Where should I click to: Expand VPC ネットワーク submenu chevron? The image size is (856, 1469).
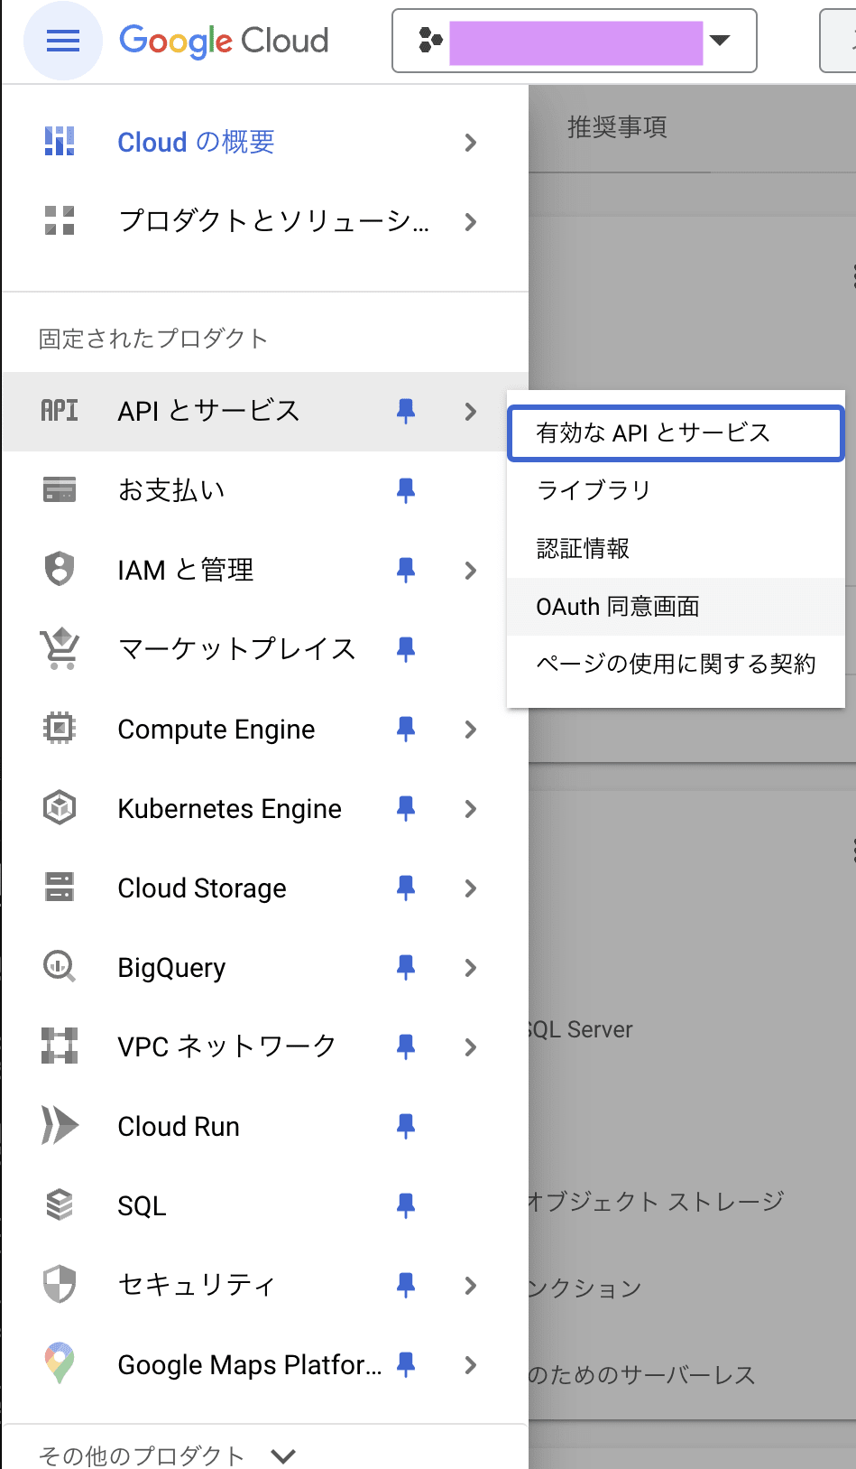(x=470, y=1047)
